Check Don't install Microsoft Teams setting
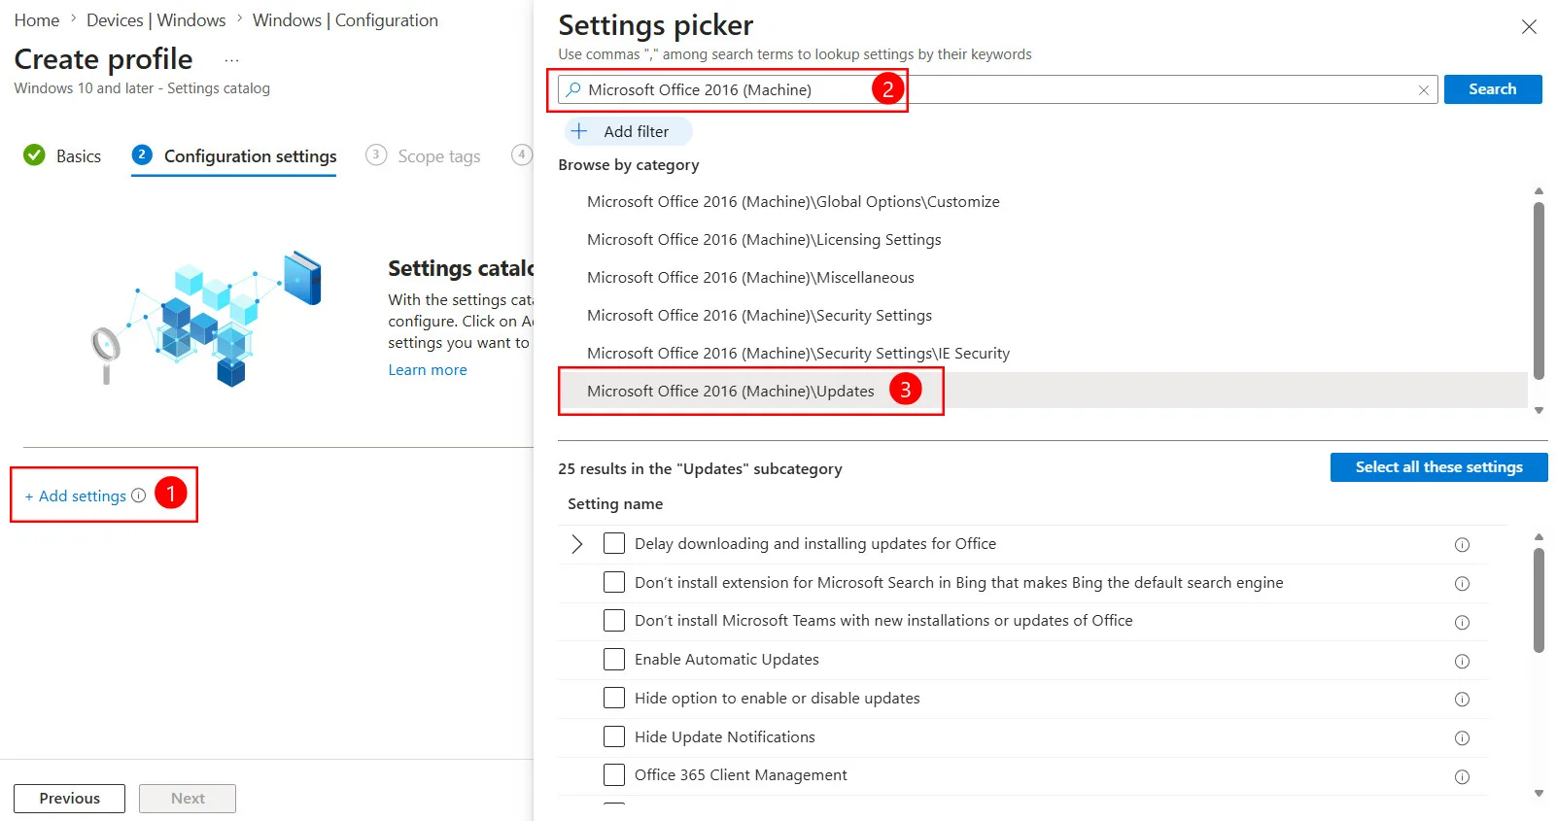This screenshot has height=821, width=1557. coord(614,620)
